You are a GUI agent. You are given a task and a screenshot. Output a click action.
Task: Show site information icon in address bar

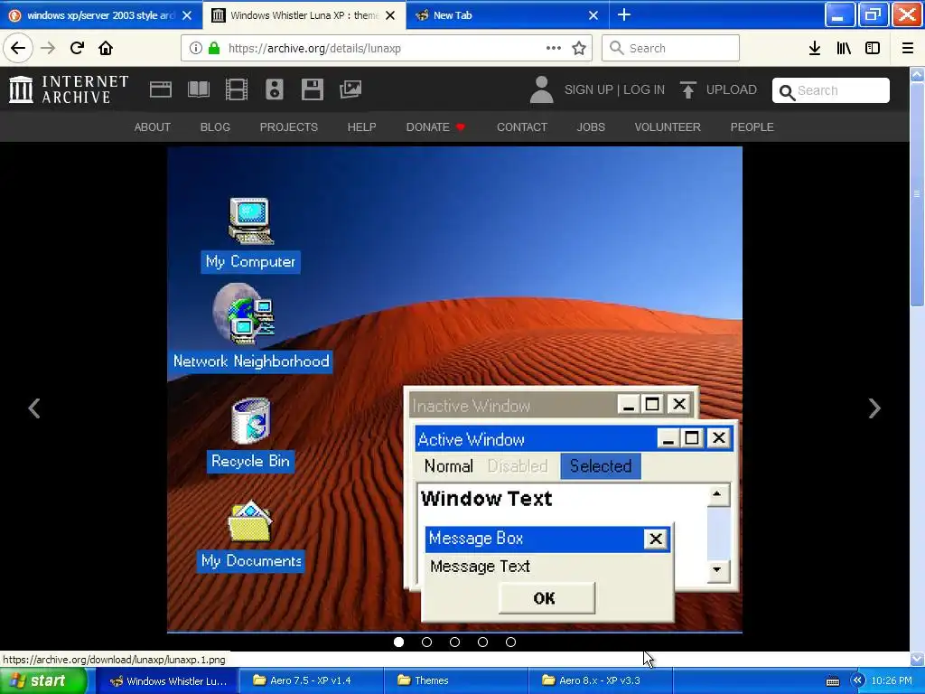[196, 48]
